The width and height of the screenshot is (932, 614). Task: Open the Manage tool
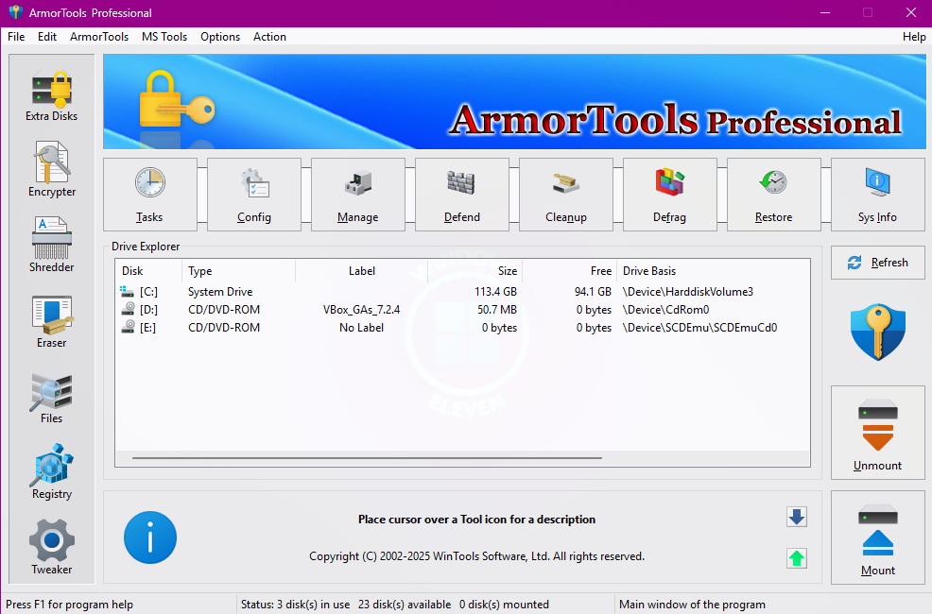click(x=358, y=195)
